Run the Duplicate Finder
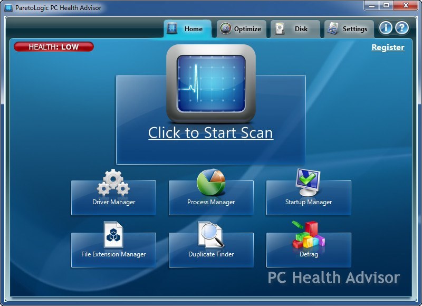Viewport: 422px width, 306px height. [211, 250]
